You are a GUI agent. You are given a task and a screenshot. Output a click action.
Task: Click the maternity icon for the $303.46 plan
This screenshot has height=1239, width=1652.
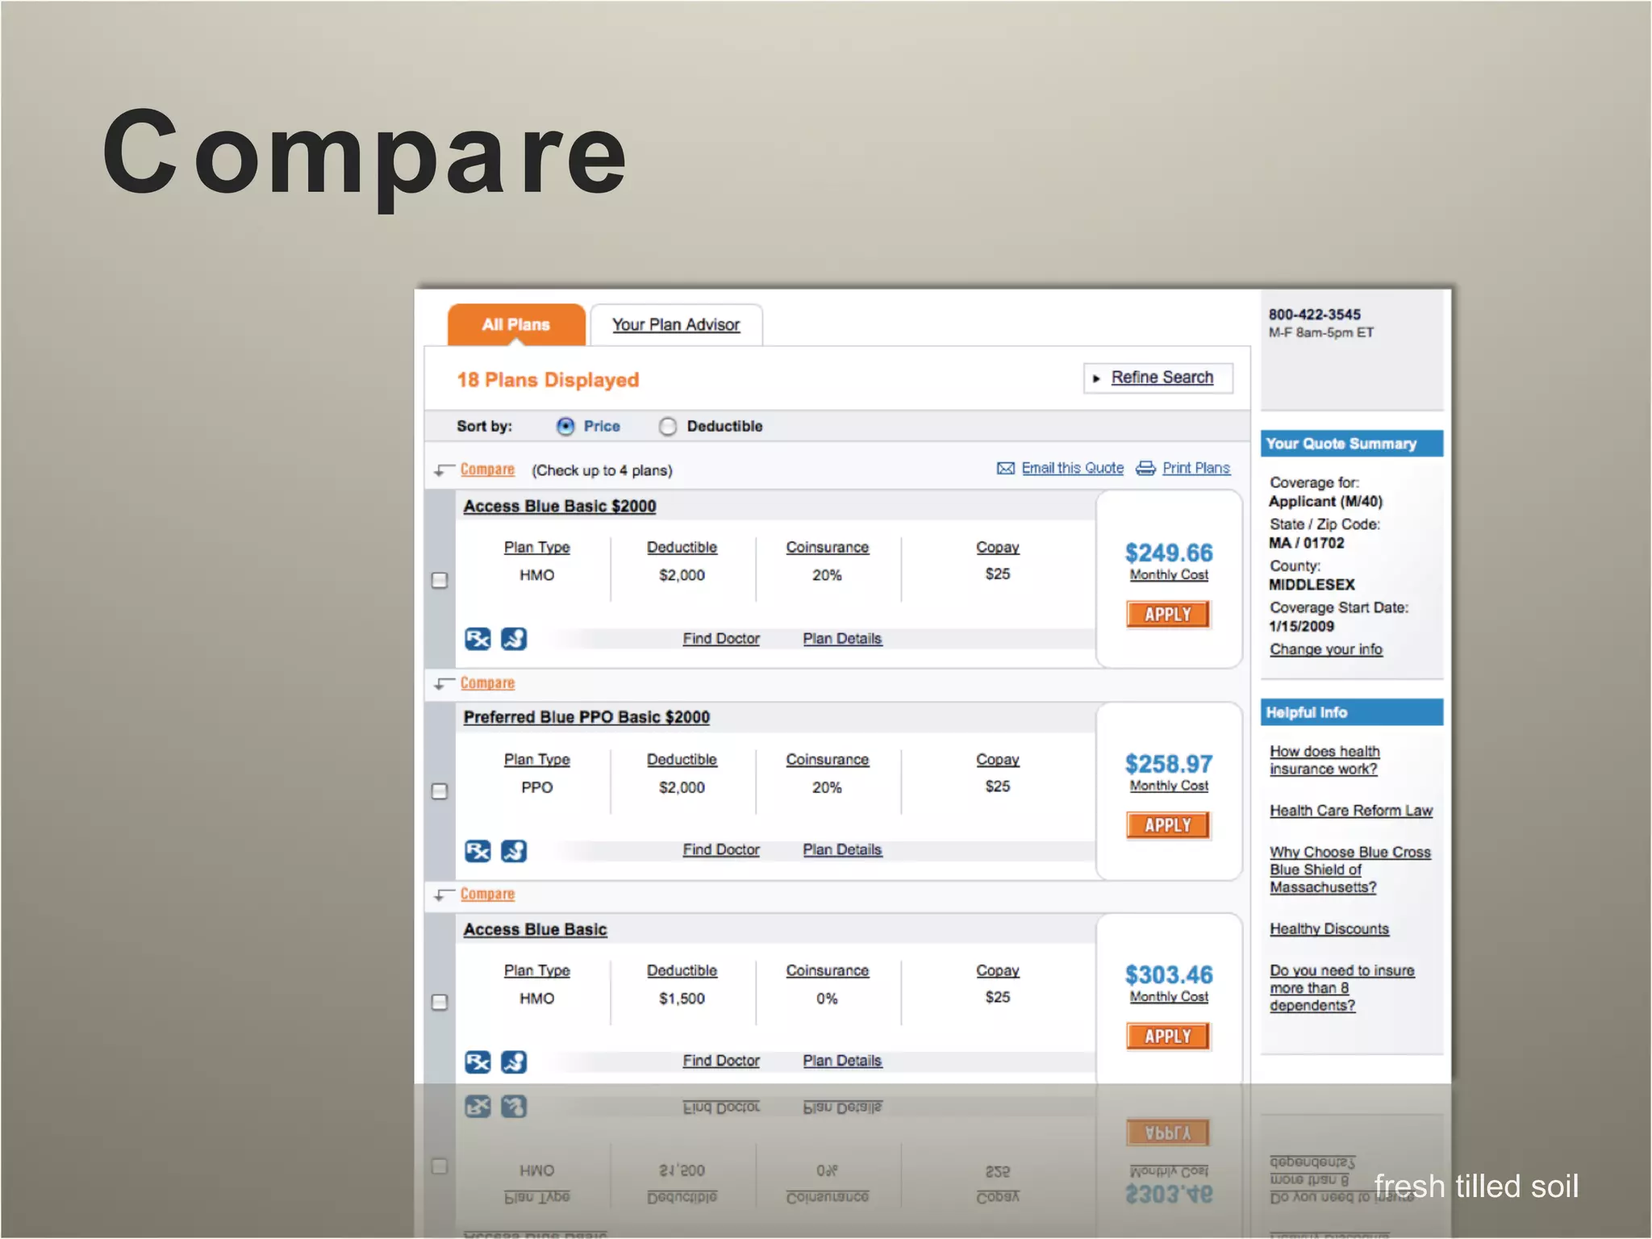[514, 1062]
